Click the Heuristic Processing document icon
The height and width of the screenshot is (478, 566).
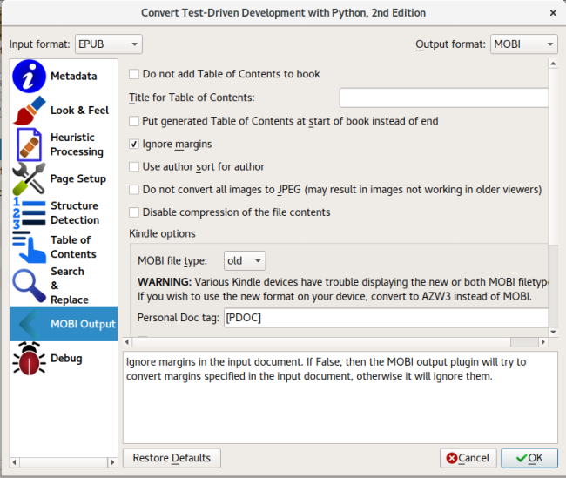(30, 145)
